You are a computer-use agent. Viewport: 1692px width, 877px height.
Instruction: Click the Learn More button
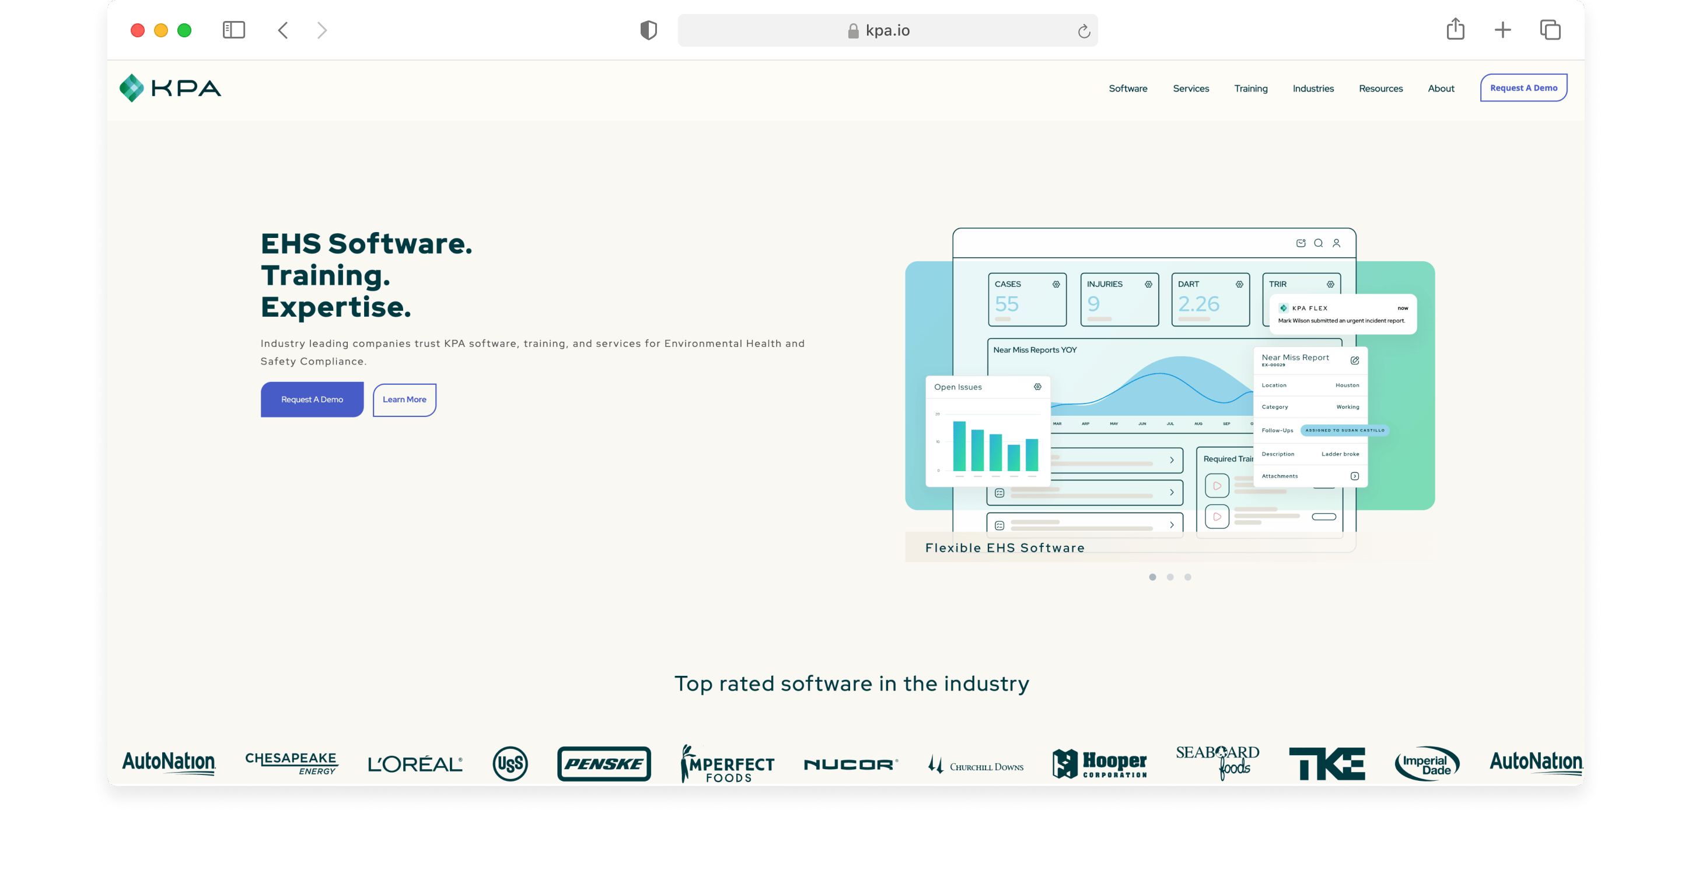click(x=404, y=399)
